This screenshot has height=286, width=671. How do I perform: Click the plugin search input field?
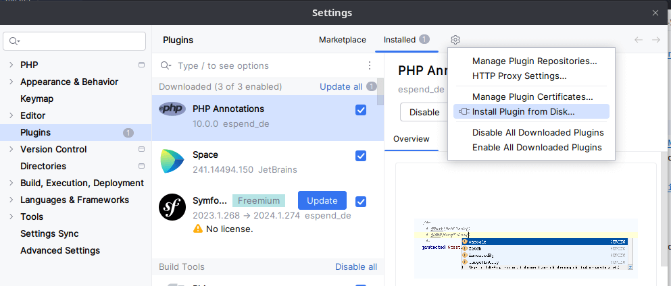coord(267,65)
